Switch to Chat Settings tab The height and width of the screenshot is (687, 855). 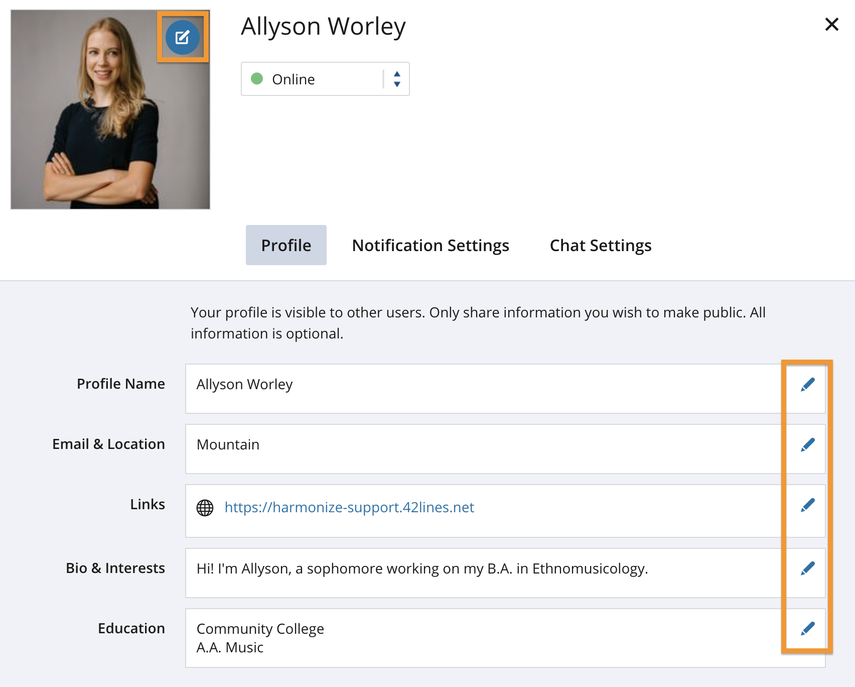coord(601,245)
